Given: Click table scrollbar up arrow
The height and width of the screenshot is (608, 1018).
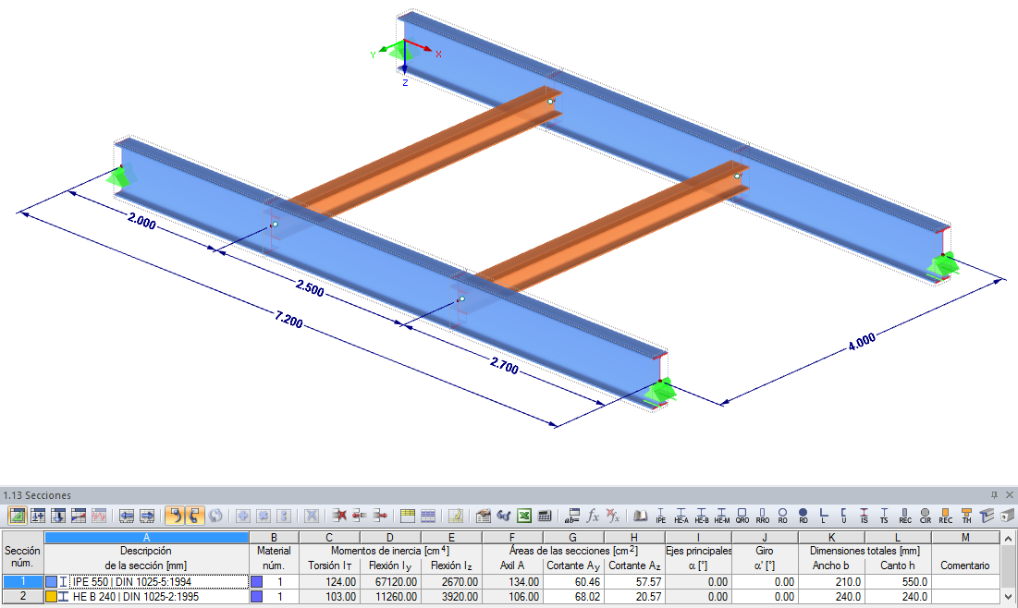Looking at the screenshot, I should pyautogui.click(x=1008, y=539).
